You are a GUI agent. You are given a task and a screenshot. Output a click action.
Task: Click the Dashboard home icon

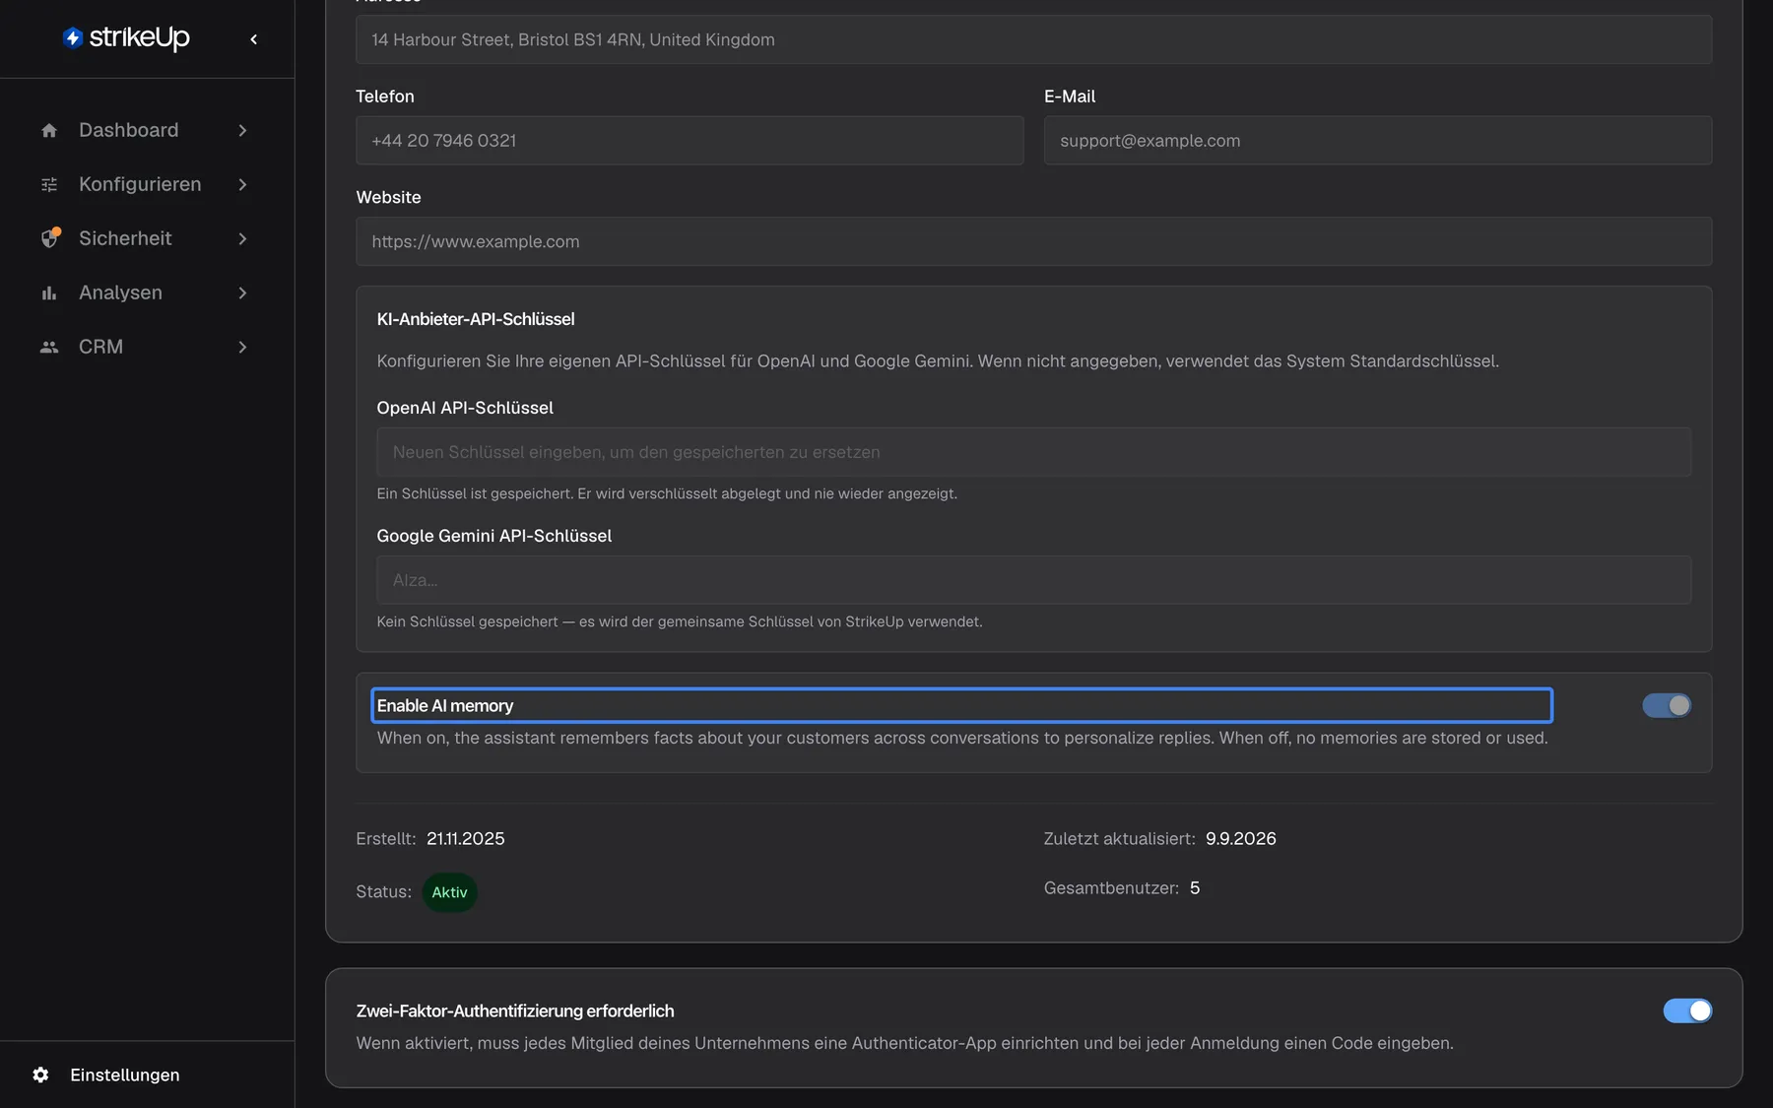pyautogui.click(x=49, y=130)
